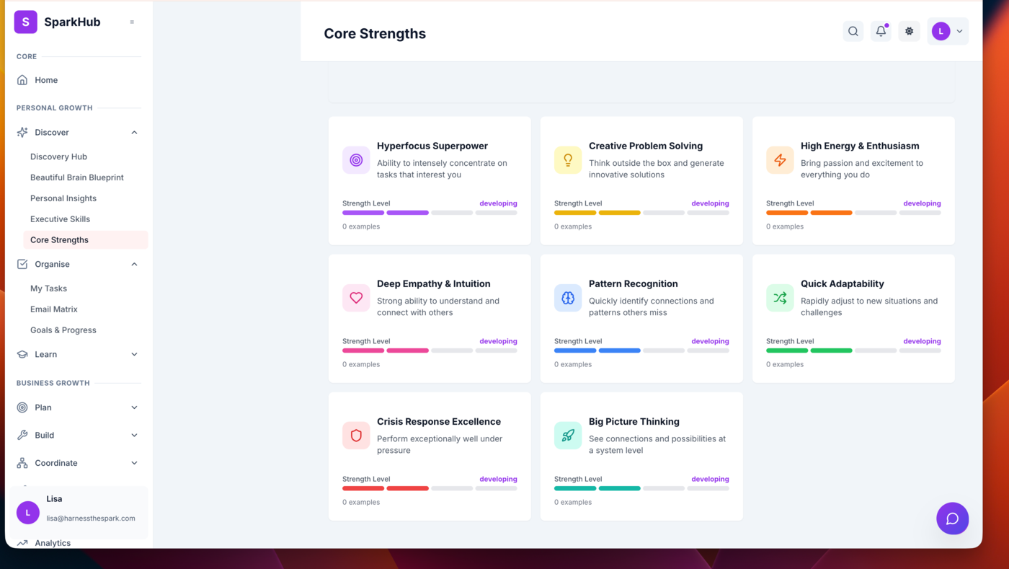Click Creative Problem Solving strength level bar

(x=641, y=213)
